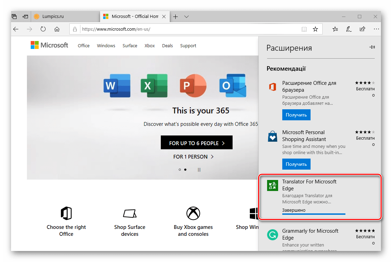Screen dimensions: 392x262
Task: Click the browser Refresh icon
Action: pos(43,29)
